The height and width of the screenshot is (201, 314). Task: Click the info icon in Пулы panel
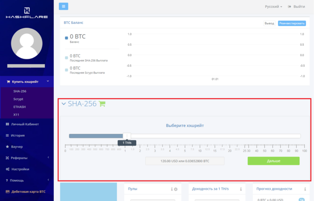172,189
